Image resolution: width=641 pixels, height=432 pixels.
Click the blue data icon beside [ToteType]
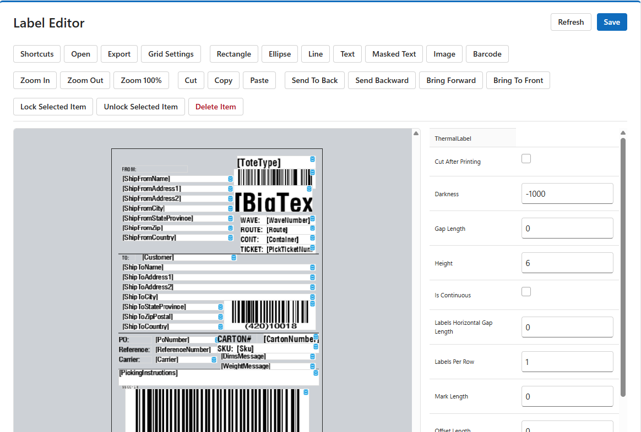(x=313, y=159)
